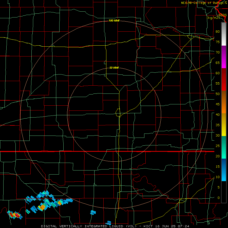
Task: Click the NIDS label above the scale
Action: coord(222,15)
